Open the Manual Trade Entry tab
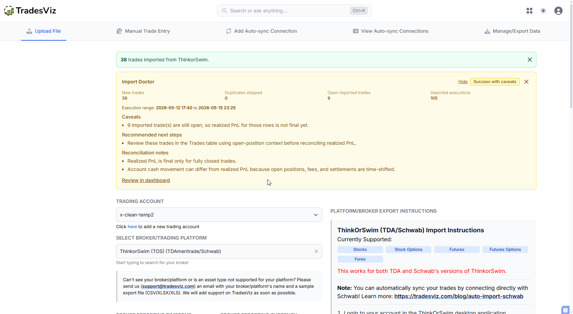This screenshot has width=573, height=314. click(x=143, y=31)
